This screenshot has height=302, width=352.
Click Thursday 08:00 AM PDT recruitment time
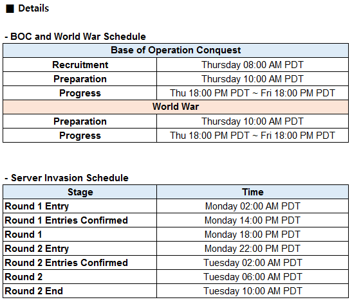point(252,65)
